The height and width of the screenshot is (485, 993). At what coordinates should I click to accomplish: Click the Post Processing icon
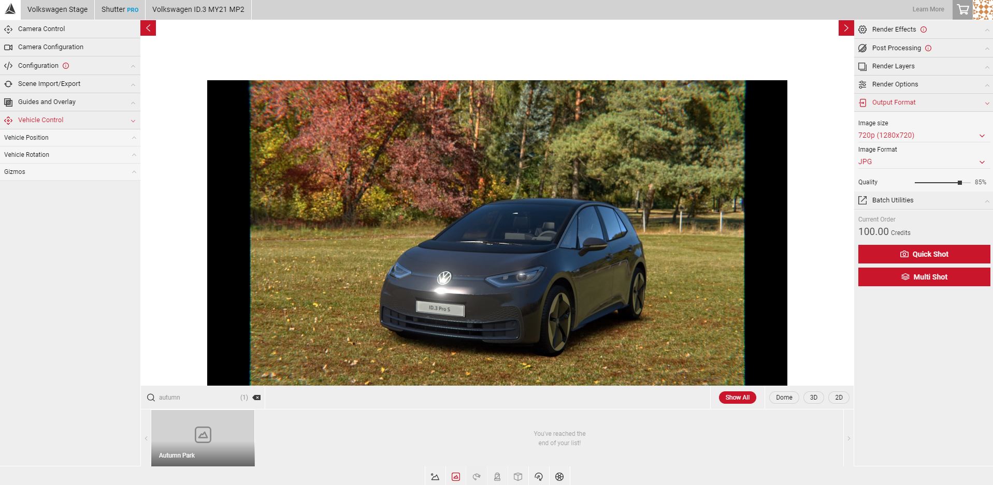(862, 48)
